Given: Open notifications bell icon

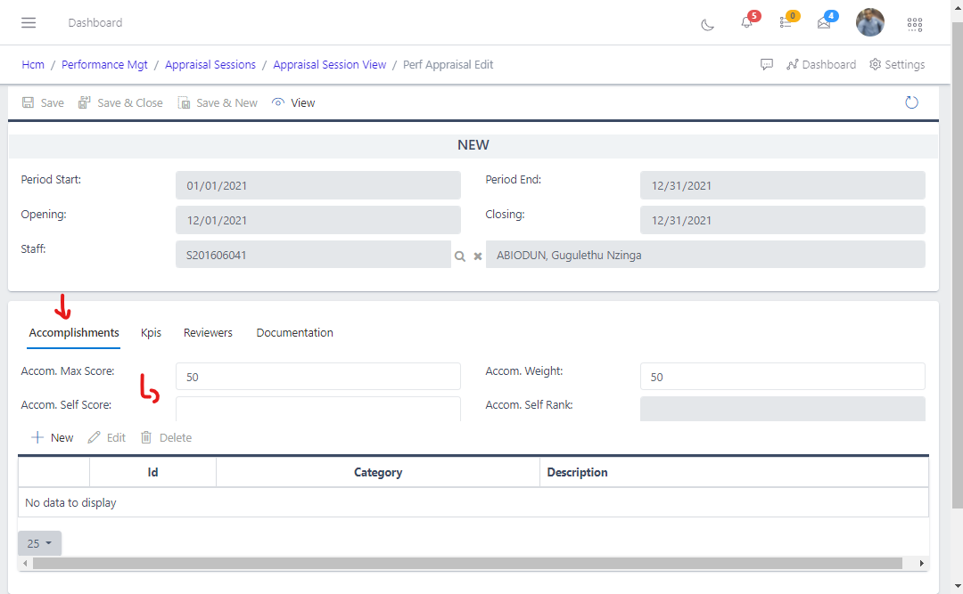Looking at the screenshot, I should click(x=747, y=22).
